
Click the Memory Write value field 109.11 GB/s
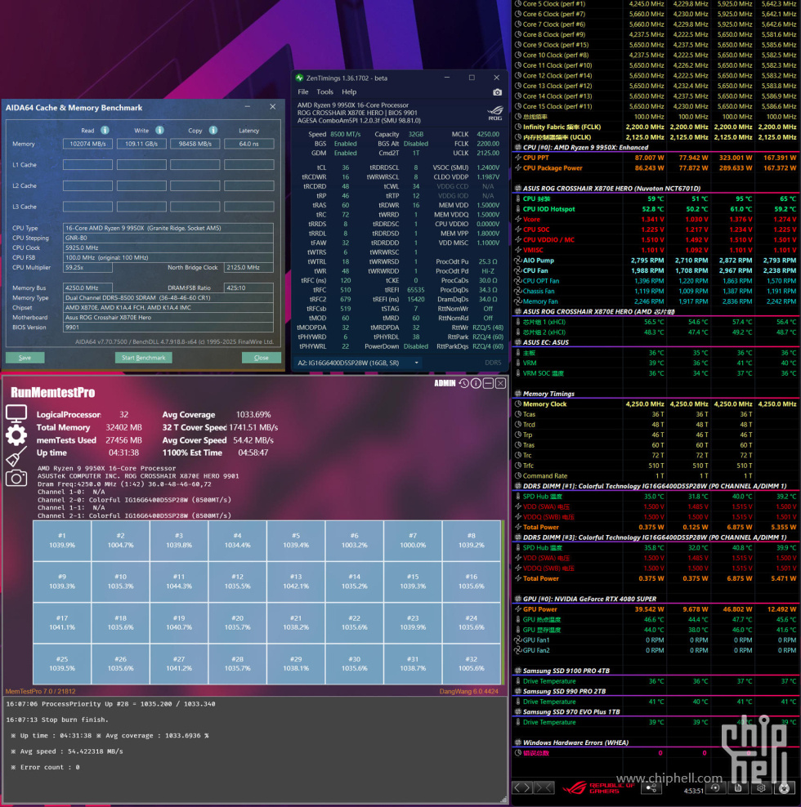(x=141, y=144)
